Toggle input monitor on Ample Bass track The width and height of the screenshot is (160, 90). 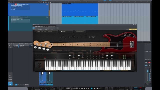18,4
